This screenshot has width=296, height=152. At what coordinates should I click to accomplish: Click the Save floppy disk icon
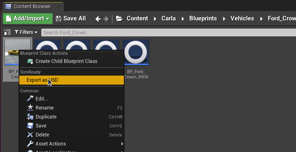click(x=30, y=126)
